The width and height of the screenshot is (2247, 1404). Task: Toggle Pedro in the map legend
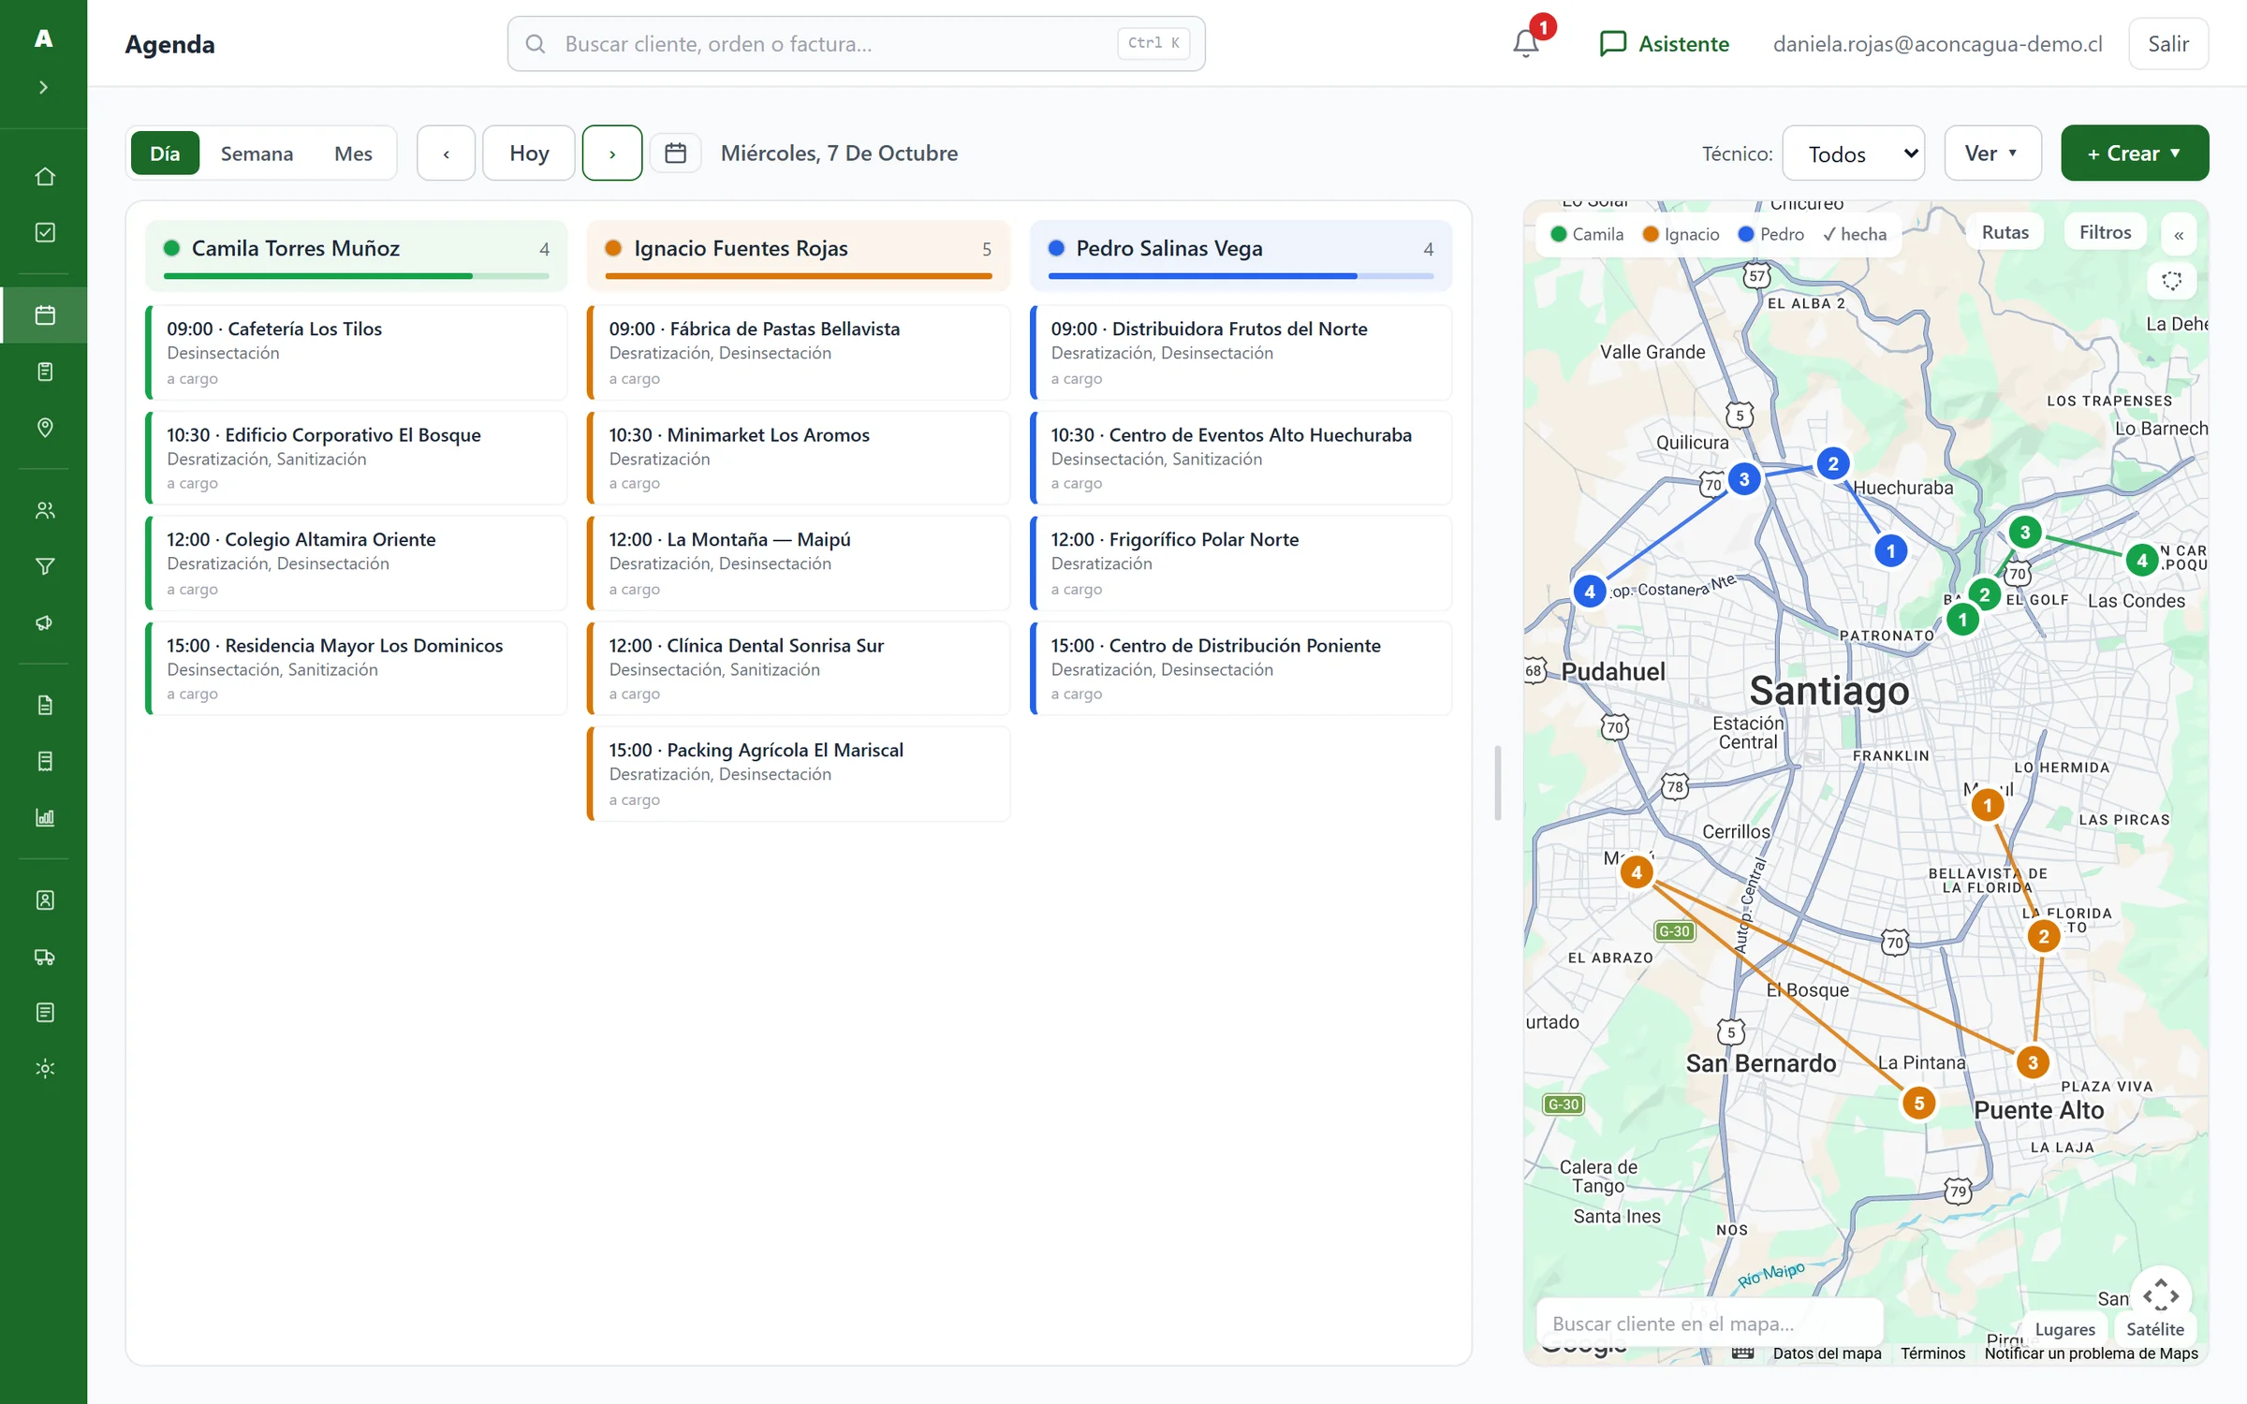1770,234
